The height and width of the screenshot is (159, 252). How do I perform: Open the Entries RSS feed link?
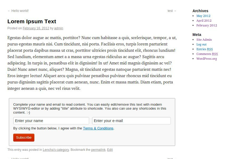click(x=205, y=49)
